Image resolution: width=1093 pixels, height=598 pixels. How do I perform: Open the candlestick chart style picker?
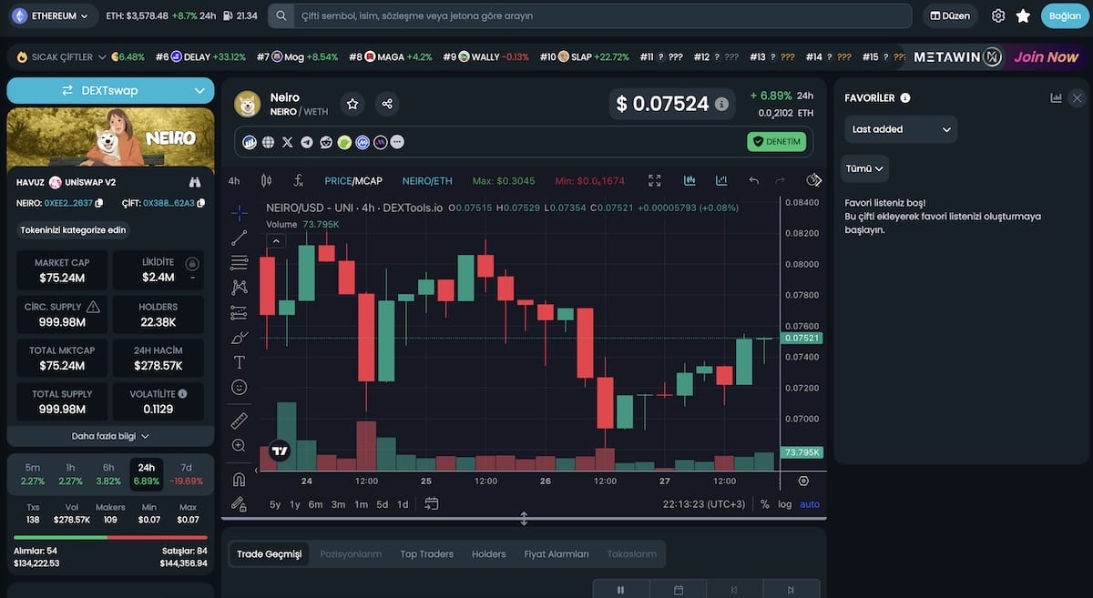point(266,180)
